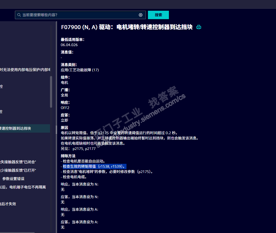Select tree item 转速控制器到达挡块
The height and width of the screenshot is (233, 276).
(x=25, y=128)
